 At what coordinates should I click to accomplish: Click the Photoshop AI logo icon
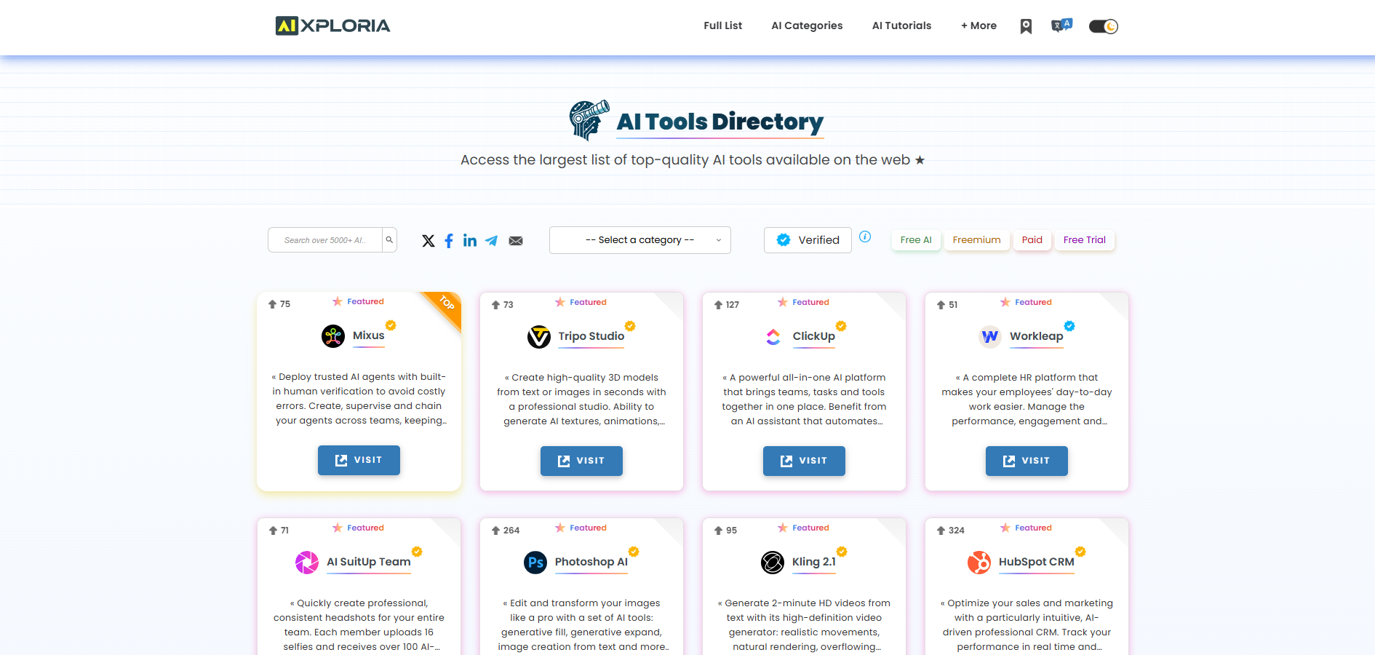coord(535,563)
